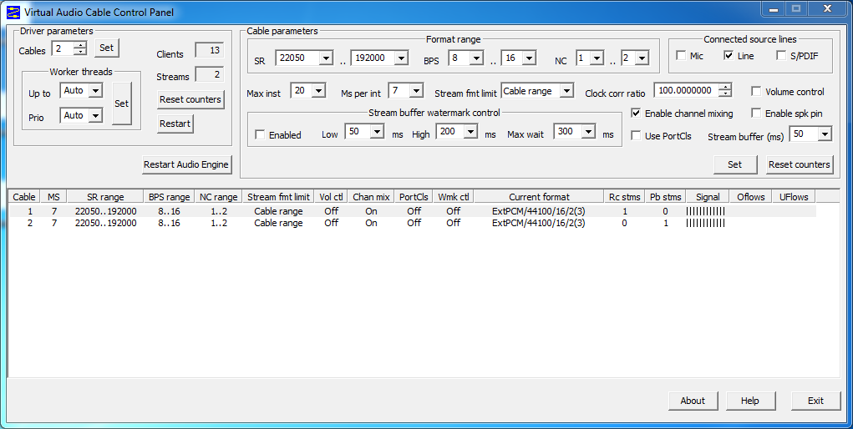
Task: Open the watermark Low ms dropdown
Action: coord(377,132)
